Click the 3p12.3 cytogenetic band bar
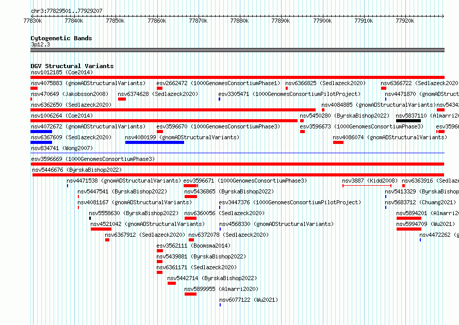Viewport: 459px width, 325px height. pyautogui.click(x=237, y=50)
